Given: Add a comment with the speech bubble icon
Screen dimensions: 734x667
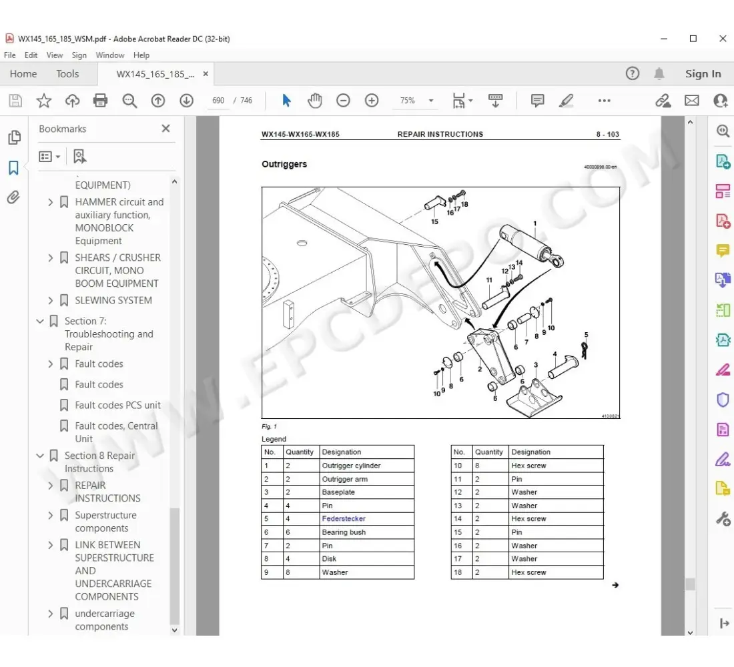Looking at the screenshot, I should (x=537, y=101).
